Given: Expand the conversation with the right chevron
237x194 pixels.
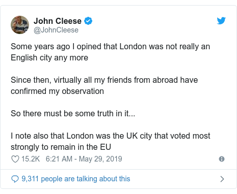Looking at the screenshot, I should (222, 179).
